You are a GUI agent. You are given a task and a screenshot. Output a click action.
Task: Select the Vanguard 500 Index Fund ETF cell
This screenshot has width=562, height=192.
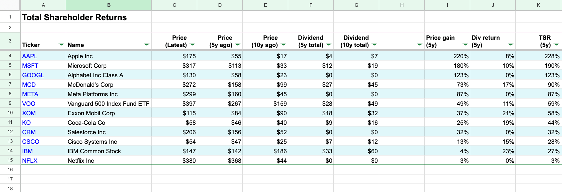109,103
